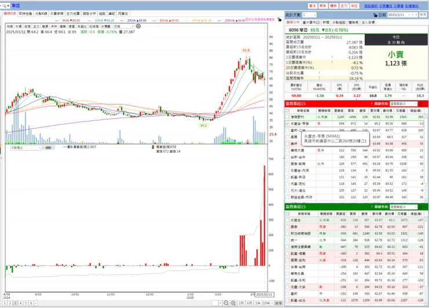Tick the checkbox for 國泰-敦南
The width and height of the screenshot is (429, 308).
288,164
